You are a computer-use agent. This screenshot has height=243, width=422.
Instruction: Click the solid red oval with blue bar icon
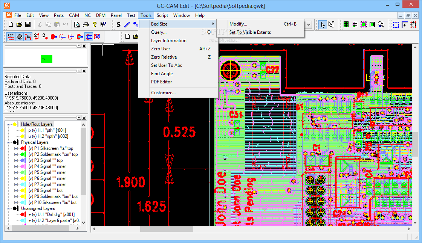[x=54, y=36]
